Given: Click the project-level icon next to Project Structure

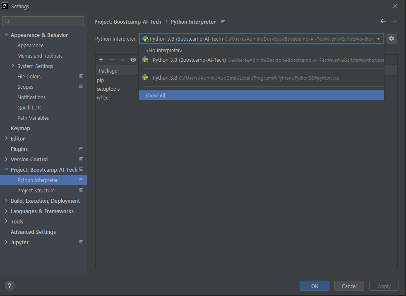Looking at the screenshot, I should point(81,190).
